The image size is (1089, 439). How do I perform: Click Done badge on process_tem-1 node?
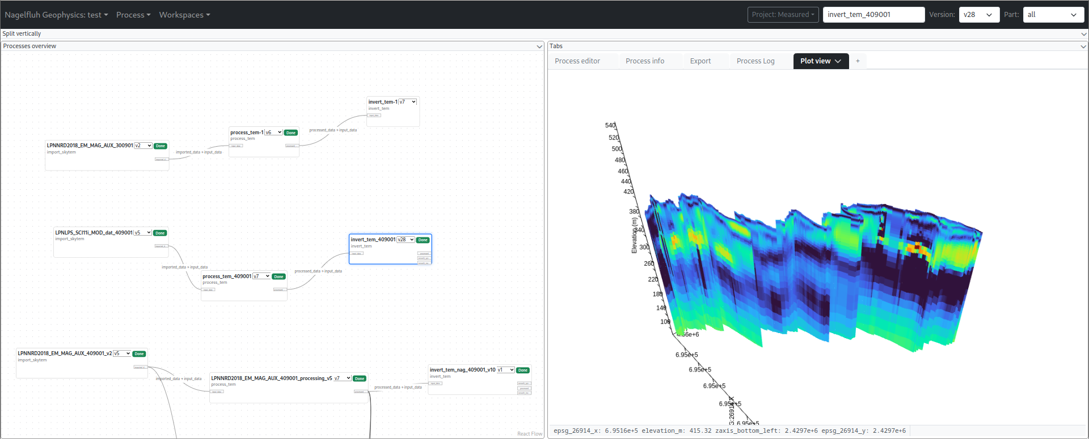[291, 133]
